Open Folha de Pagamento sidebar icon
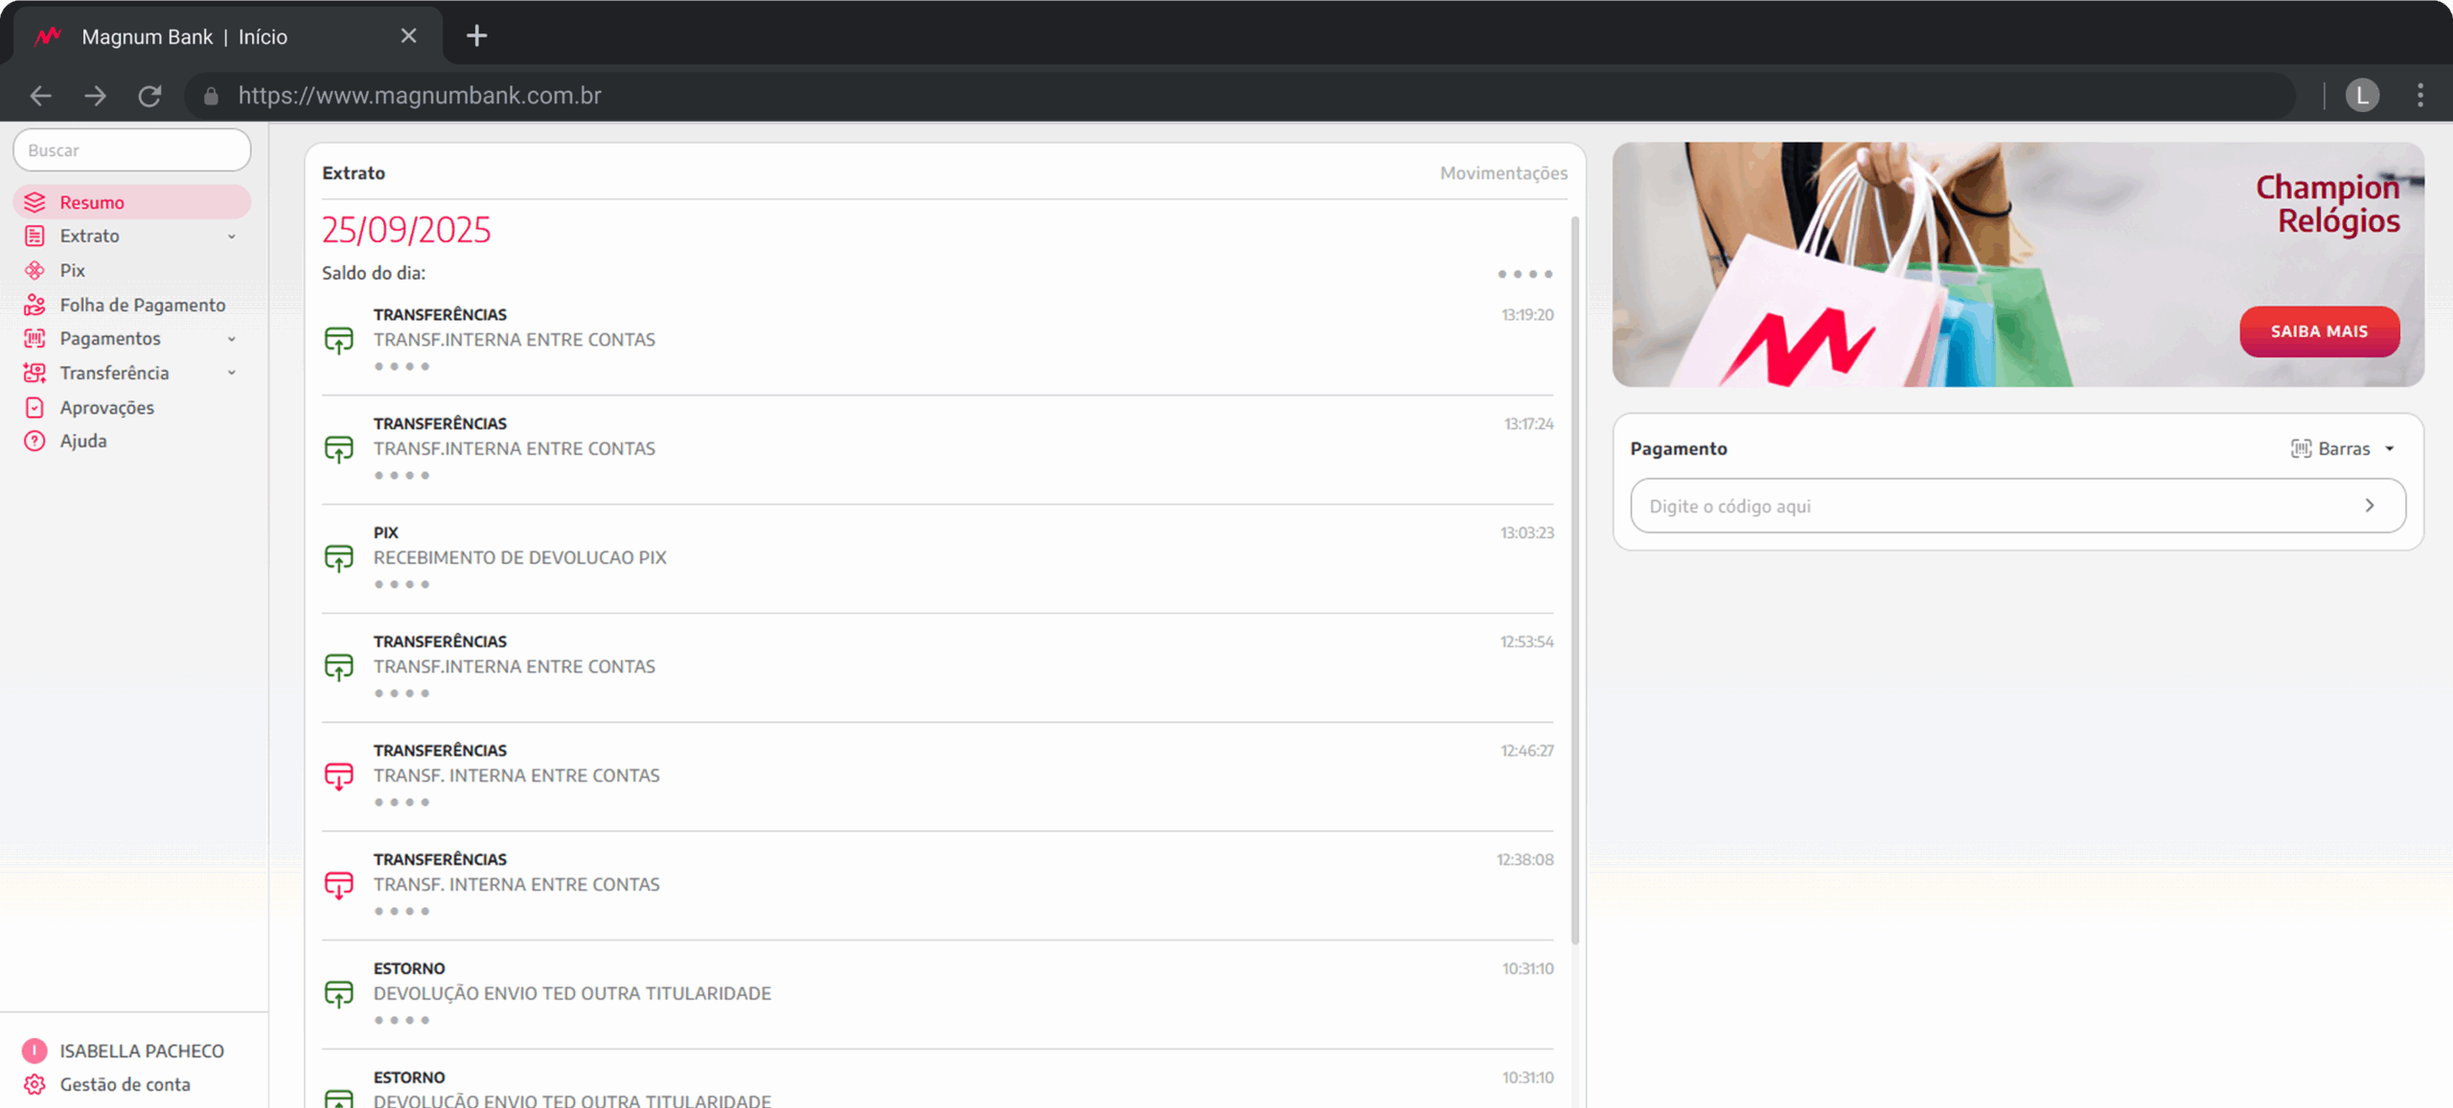This screenshot has height=1108, width=2453. [x=34, y=305]
